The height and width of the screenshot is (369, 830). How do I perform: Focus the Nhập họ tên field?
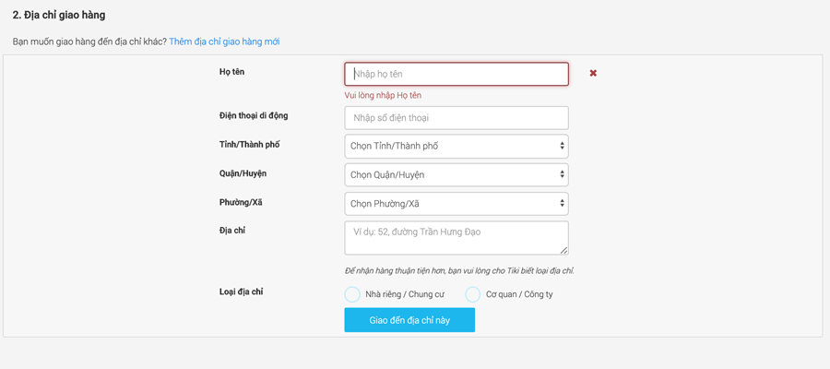point(456,74)
